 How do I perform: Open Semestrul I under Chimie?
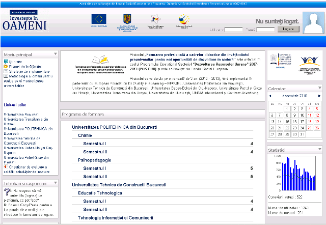click(x=94, y=144)
